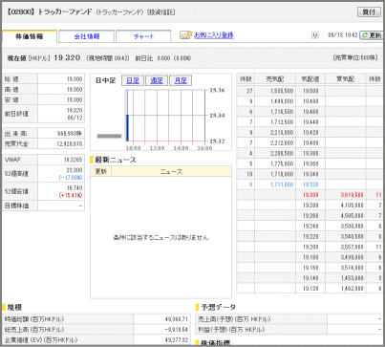Click the 売気配 column header
The width and height of the screenshot is (385, 347).
[275, 79]
